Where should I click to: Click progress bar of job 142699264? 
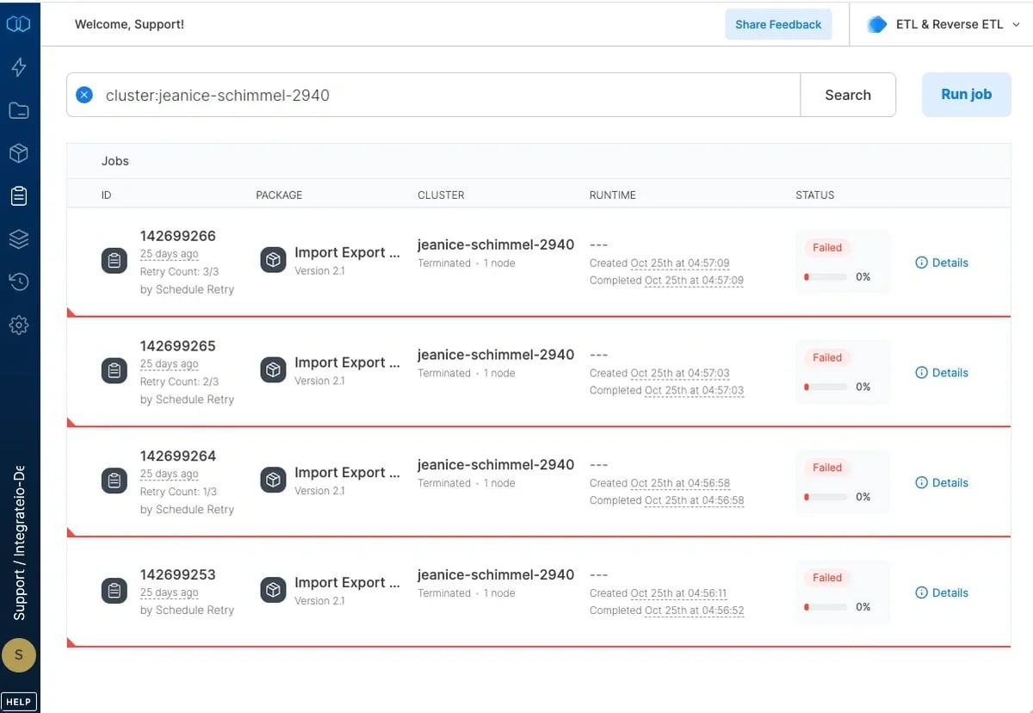[x=826, y=497]
